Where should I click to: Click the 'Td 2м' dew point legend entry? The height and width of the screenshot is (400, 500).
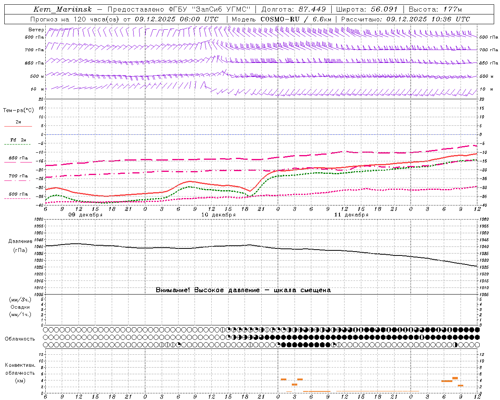tap(18, 140)
